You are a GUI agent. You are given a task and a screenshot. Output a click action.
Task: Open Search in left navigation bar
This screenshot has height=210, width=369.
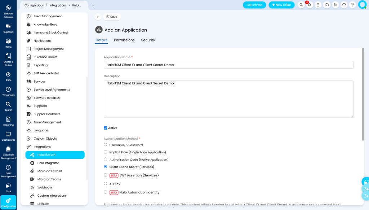(8, 106)
